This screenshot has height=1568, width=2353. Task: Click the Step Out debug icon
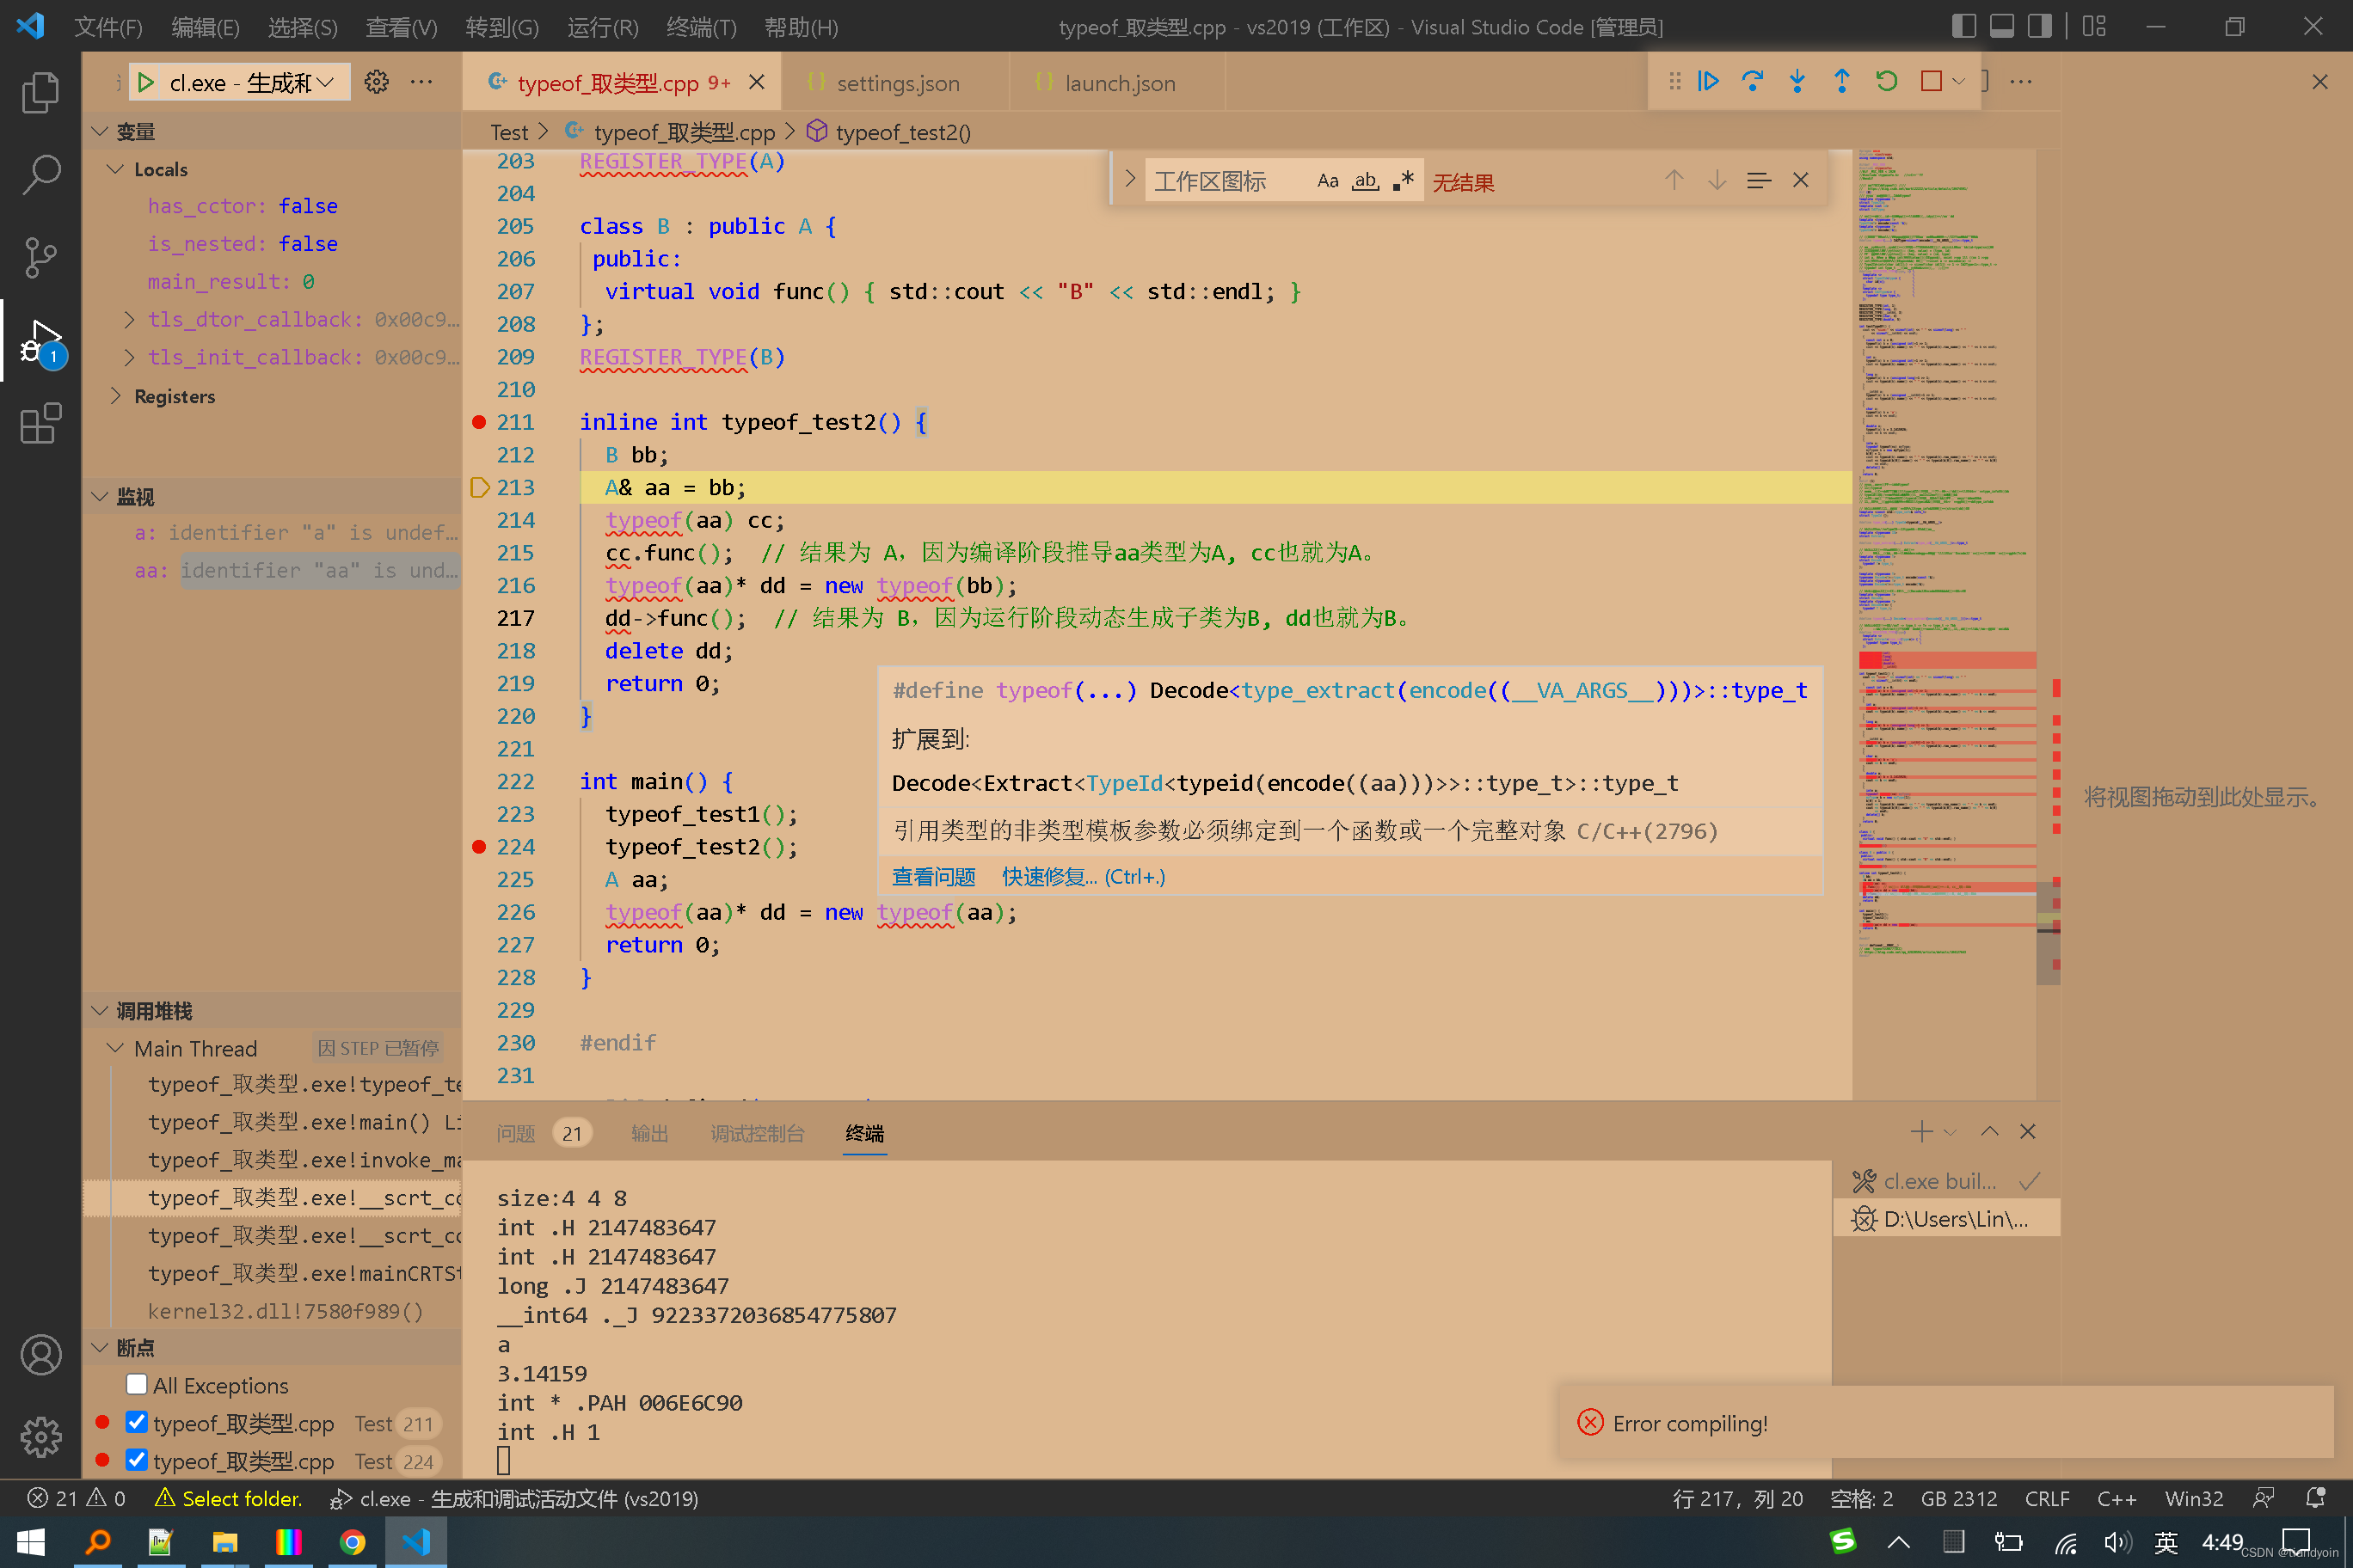coord(1840,81)
